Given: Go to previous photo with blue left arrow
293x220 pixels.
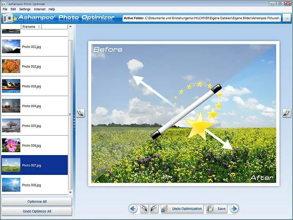Looking at the screenshot, I should coord(133,209).
